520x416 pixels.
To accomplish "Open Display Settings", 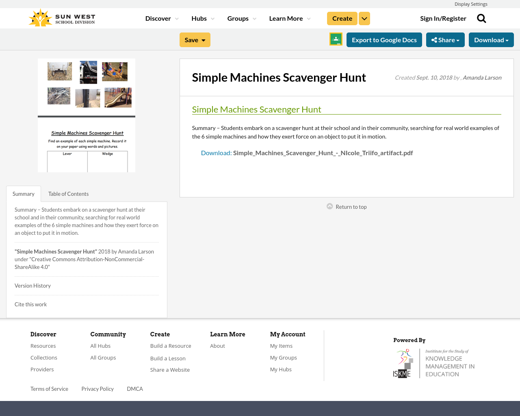I will pyautogui.click(x=471, y=4).
